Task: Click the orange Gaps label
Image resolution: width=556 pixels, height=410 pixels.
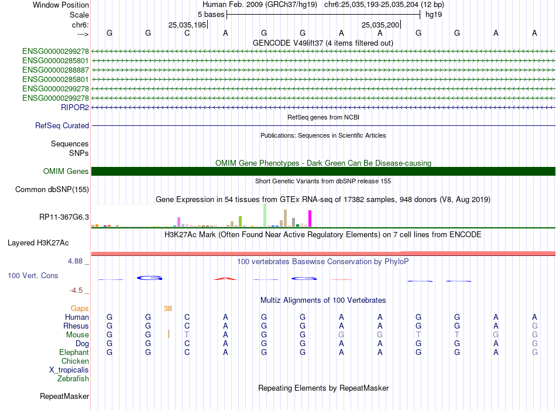Action: (x=80, y=309)
